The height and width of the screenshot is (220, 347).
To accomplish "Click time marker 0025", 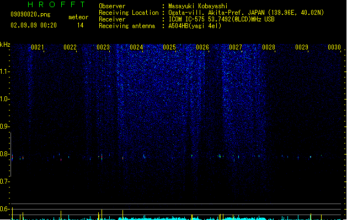I will click(x=169, y=47).
